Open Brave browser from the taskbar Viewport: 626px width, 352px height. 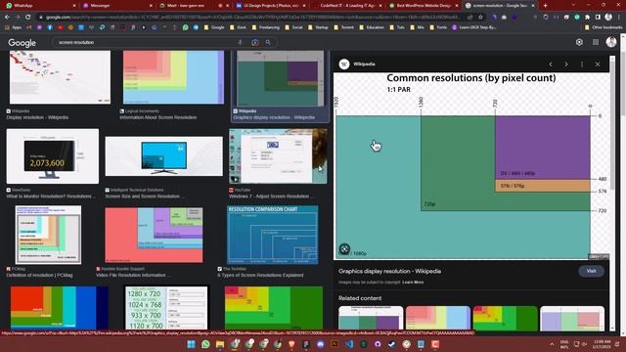pos(291,344)
